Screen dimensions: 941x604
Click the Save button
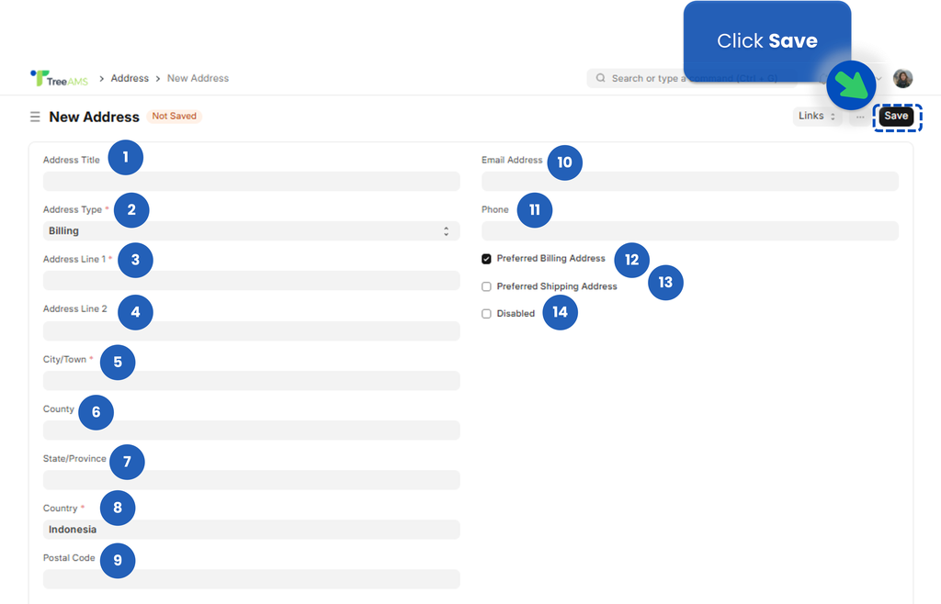tap(896, 117)
